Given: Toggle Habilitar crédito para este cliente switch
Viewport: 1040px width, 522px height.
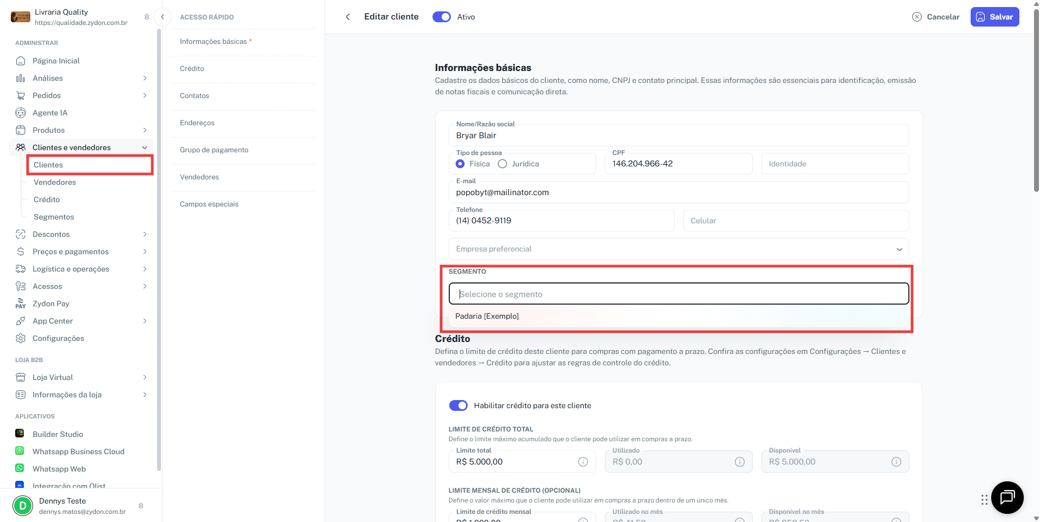Looking at the screenshot, I should click(458, 405).
